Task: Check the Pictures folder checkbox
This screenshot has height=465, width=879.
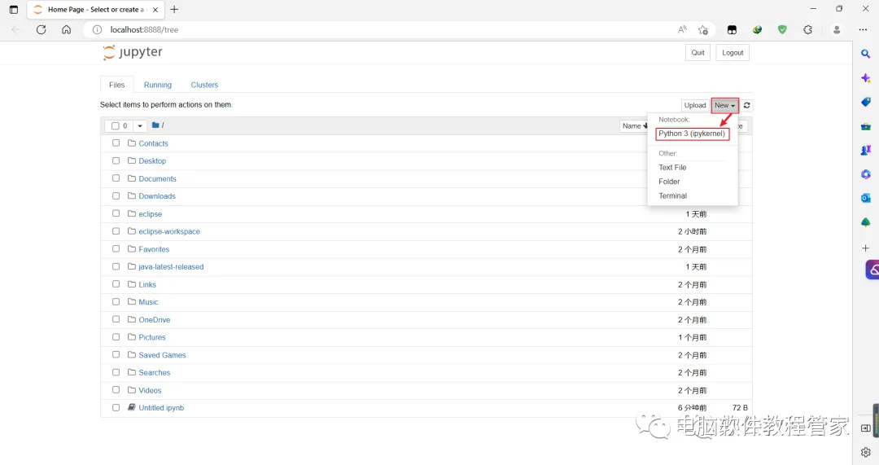Action: [x=116, y=337]
